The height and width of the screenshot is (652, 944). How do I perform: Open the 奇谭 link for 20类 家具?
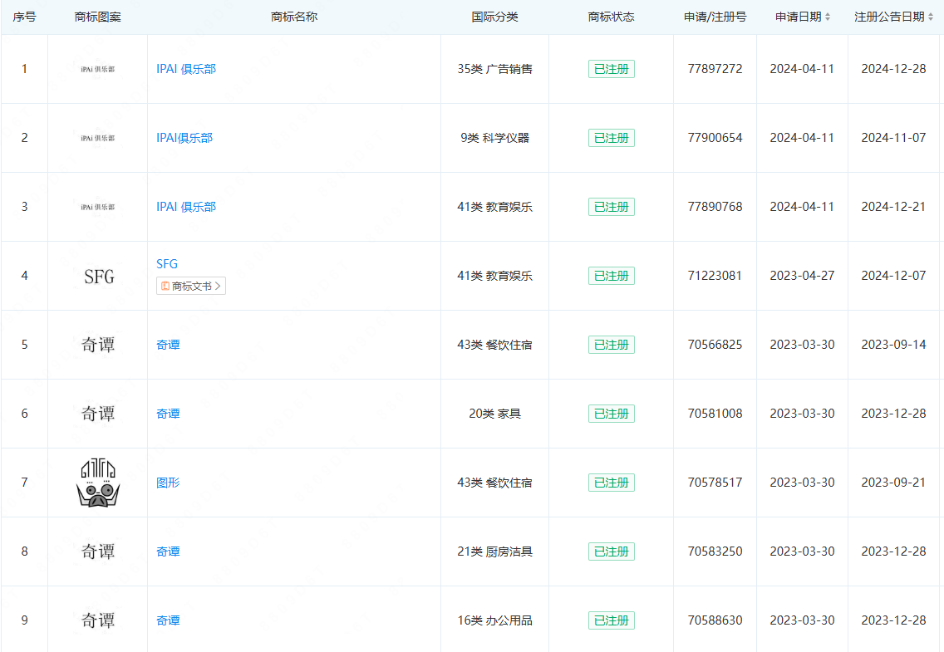coord(168,414)
